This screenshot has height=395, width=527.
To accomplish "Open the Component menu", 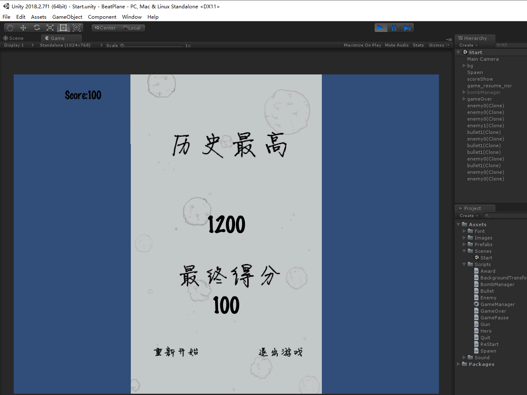I will click(102, 17).
